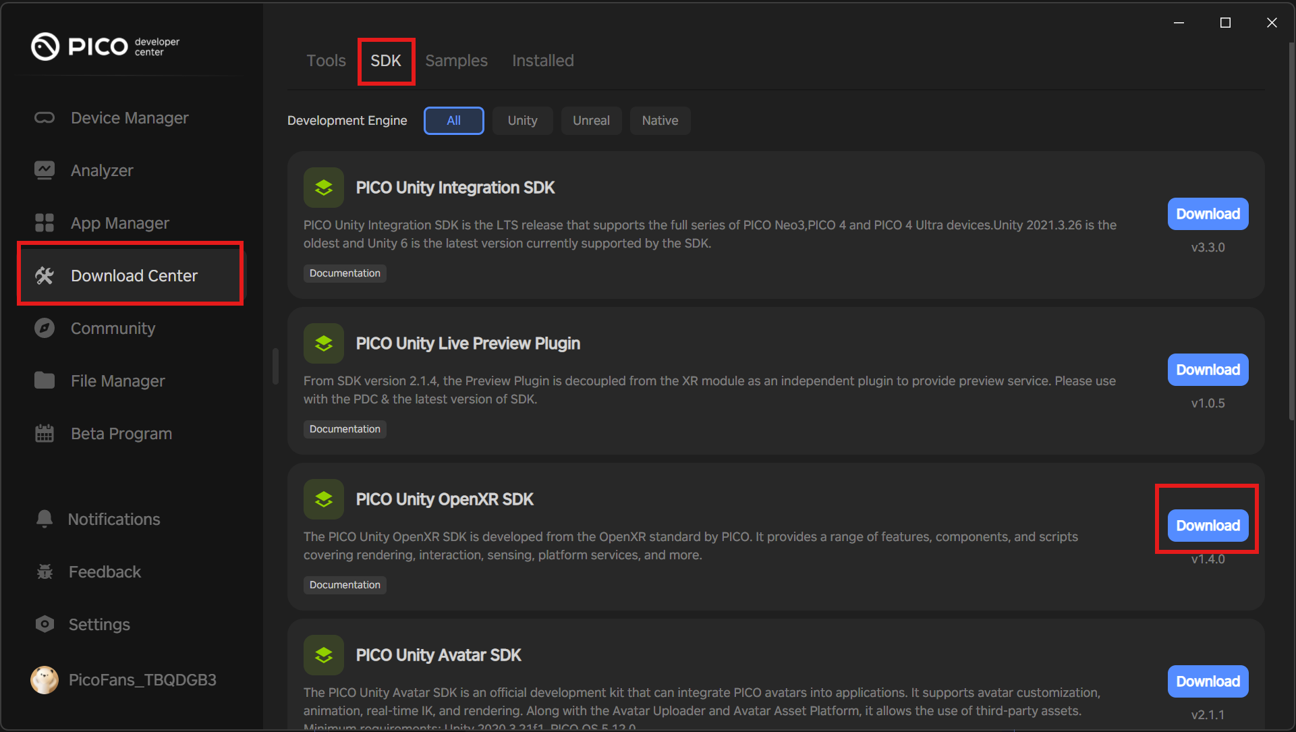
Task: Switch to the Samples tab
Action: tap(456, 61)
